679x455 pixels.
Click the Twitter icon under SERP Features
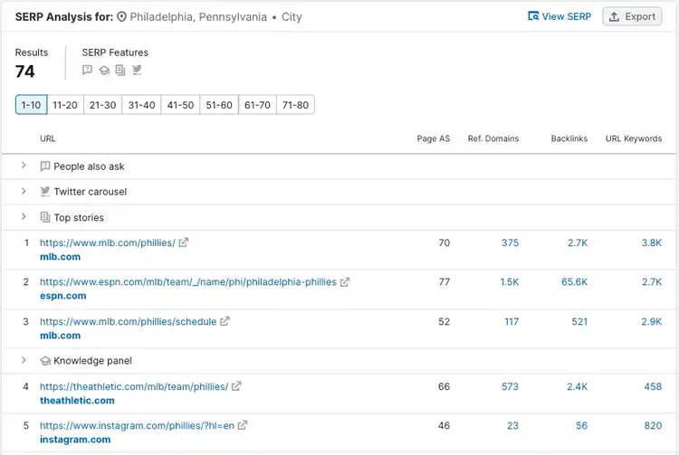(x=137, y=70)
